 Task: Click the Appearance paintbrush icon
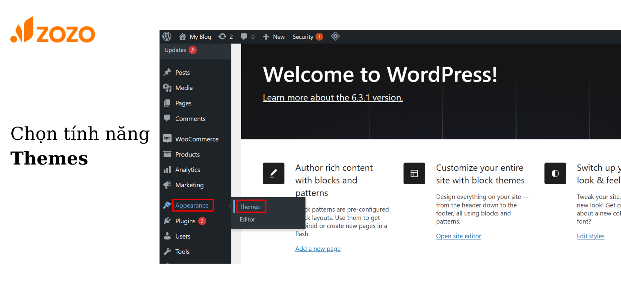pos(167,205)
